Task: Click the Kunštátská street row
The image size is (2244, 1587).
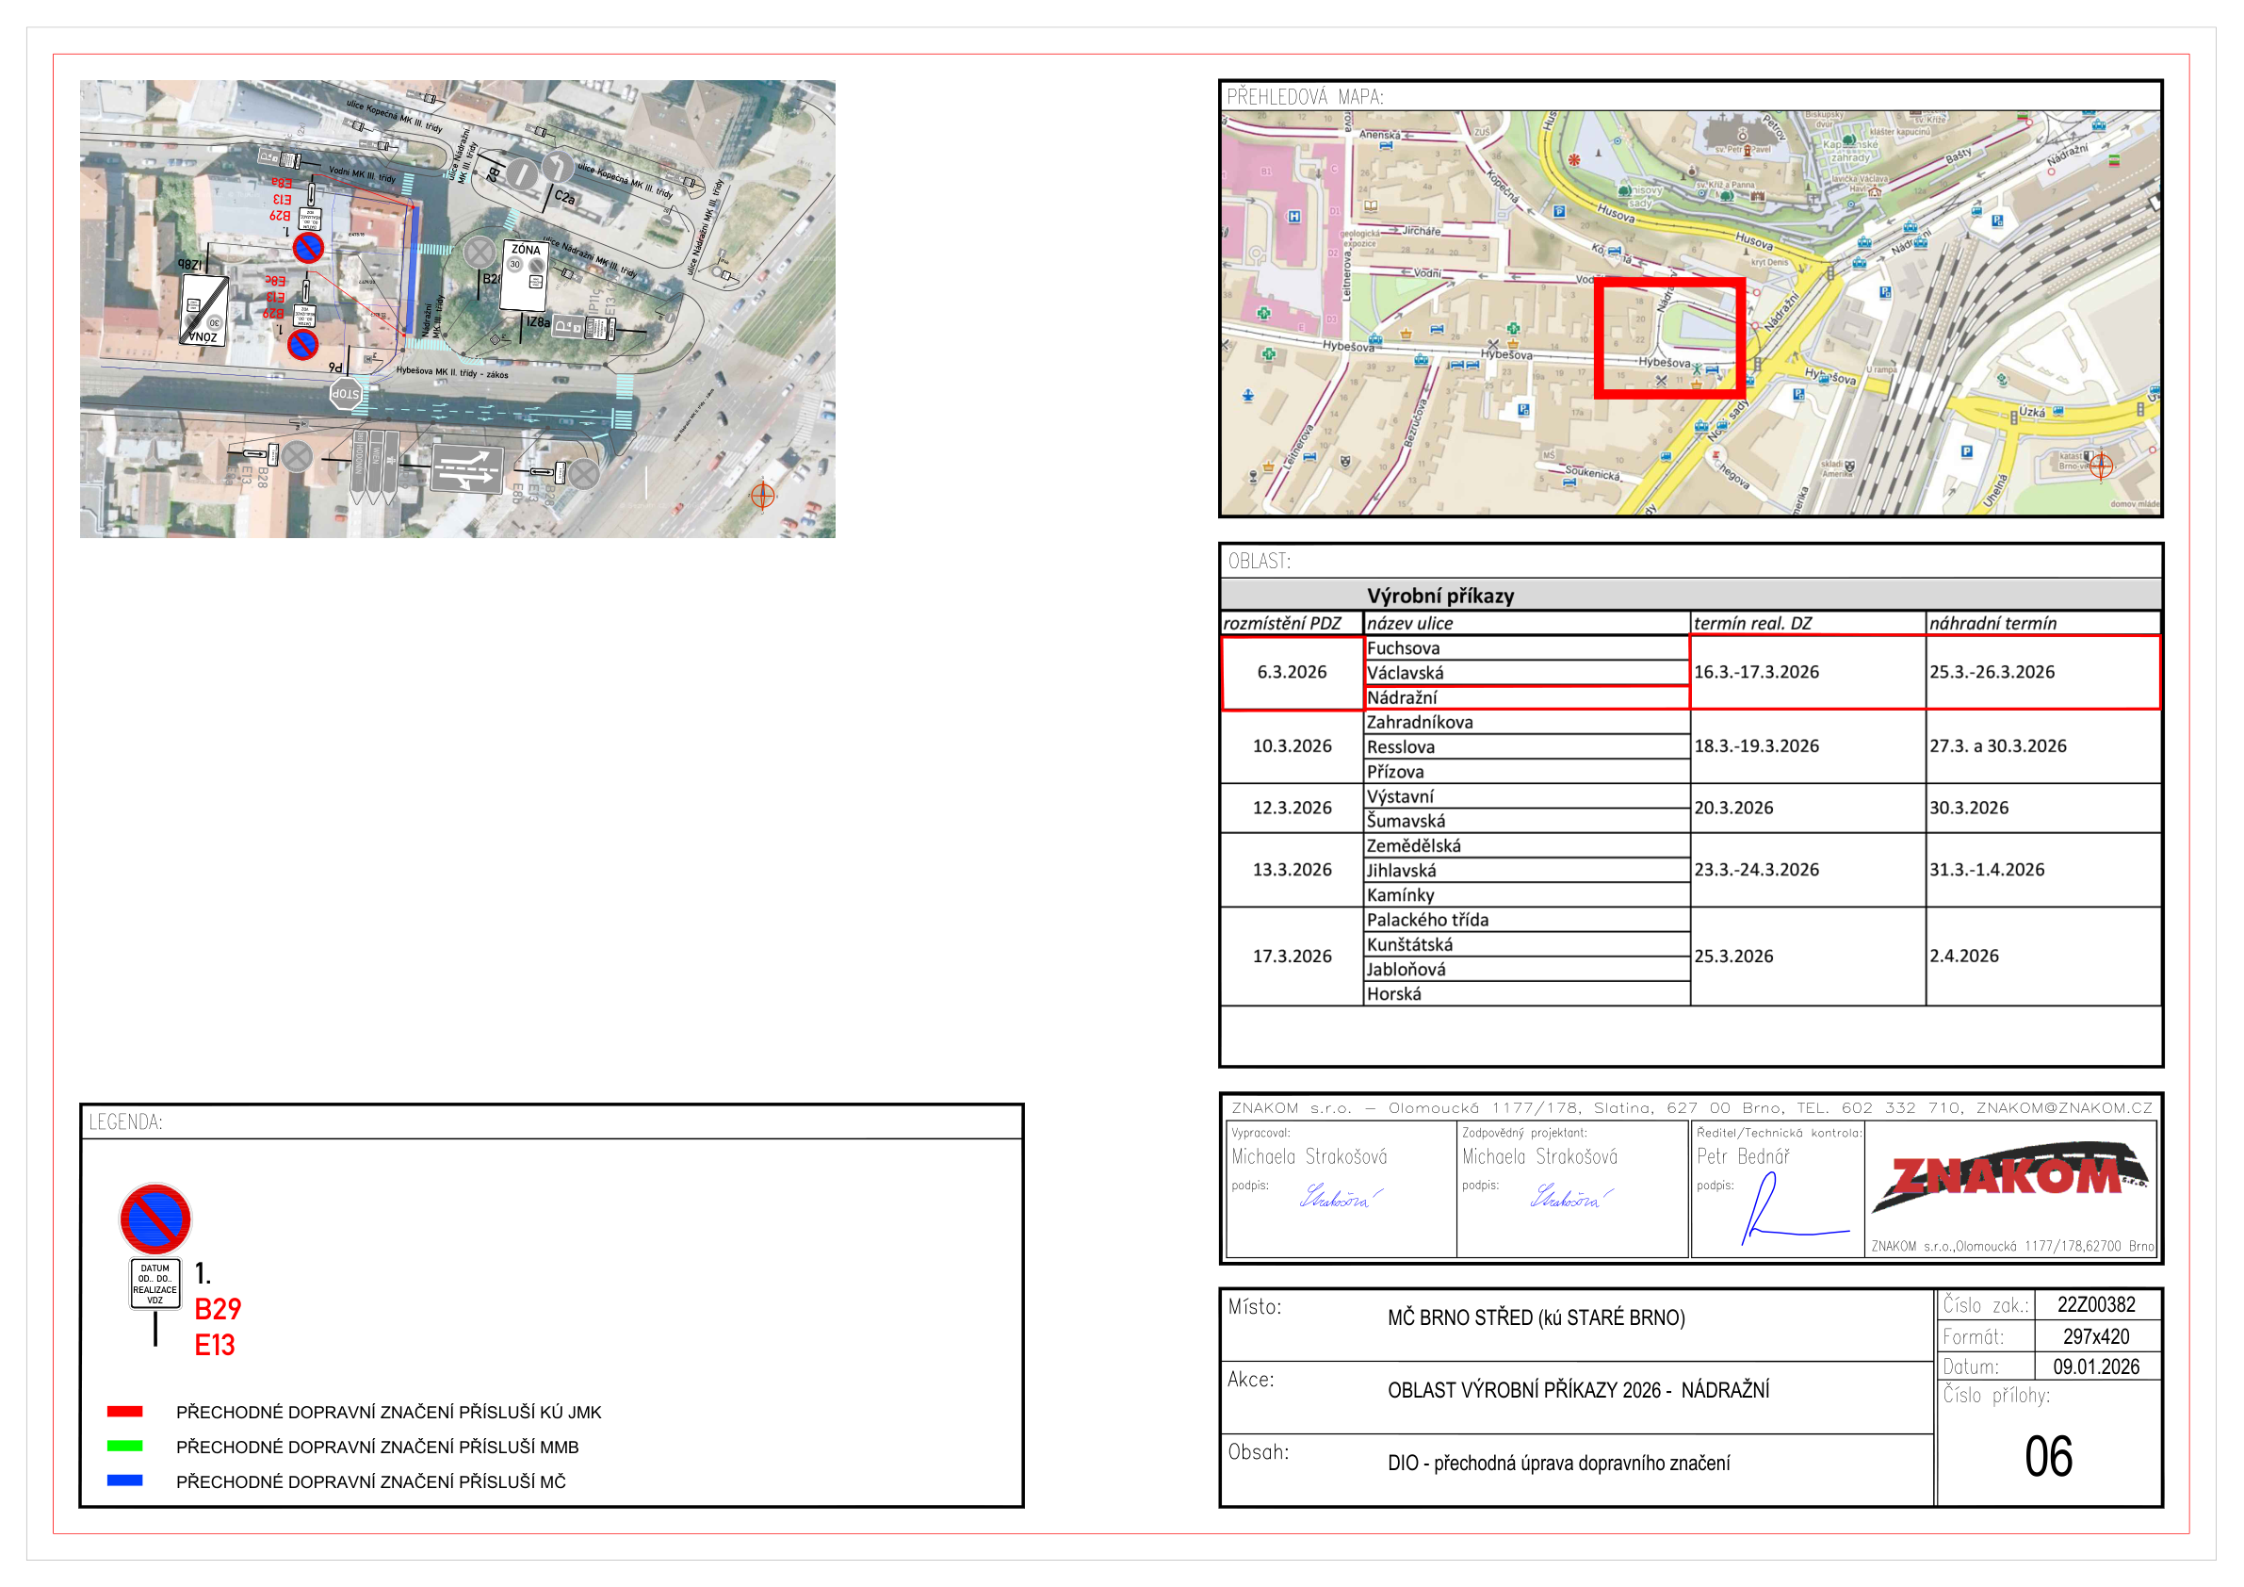Action: (x=1527, y=944)
